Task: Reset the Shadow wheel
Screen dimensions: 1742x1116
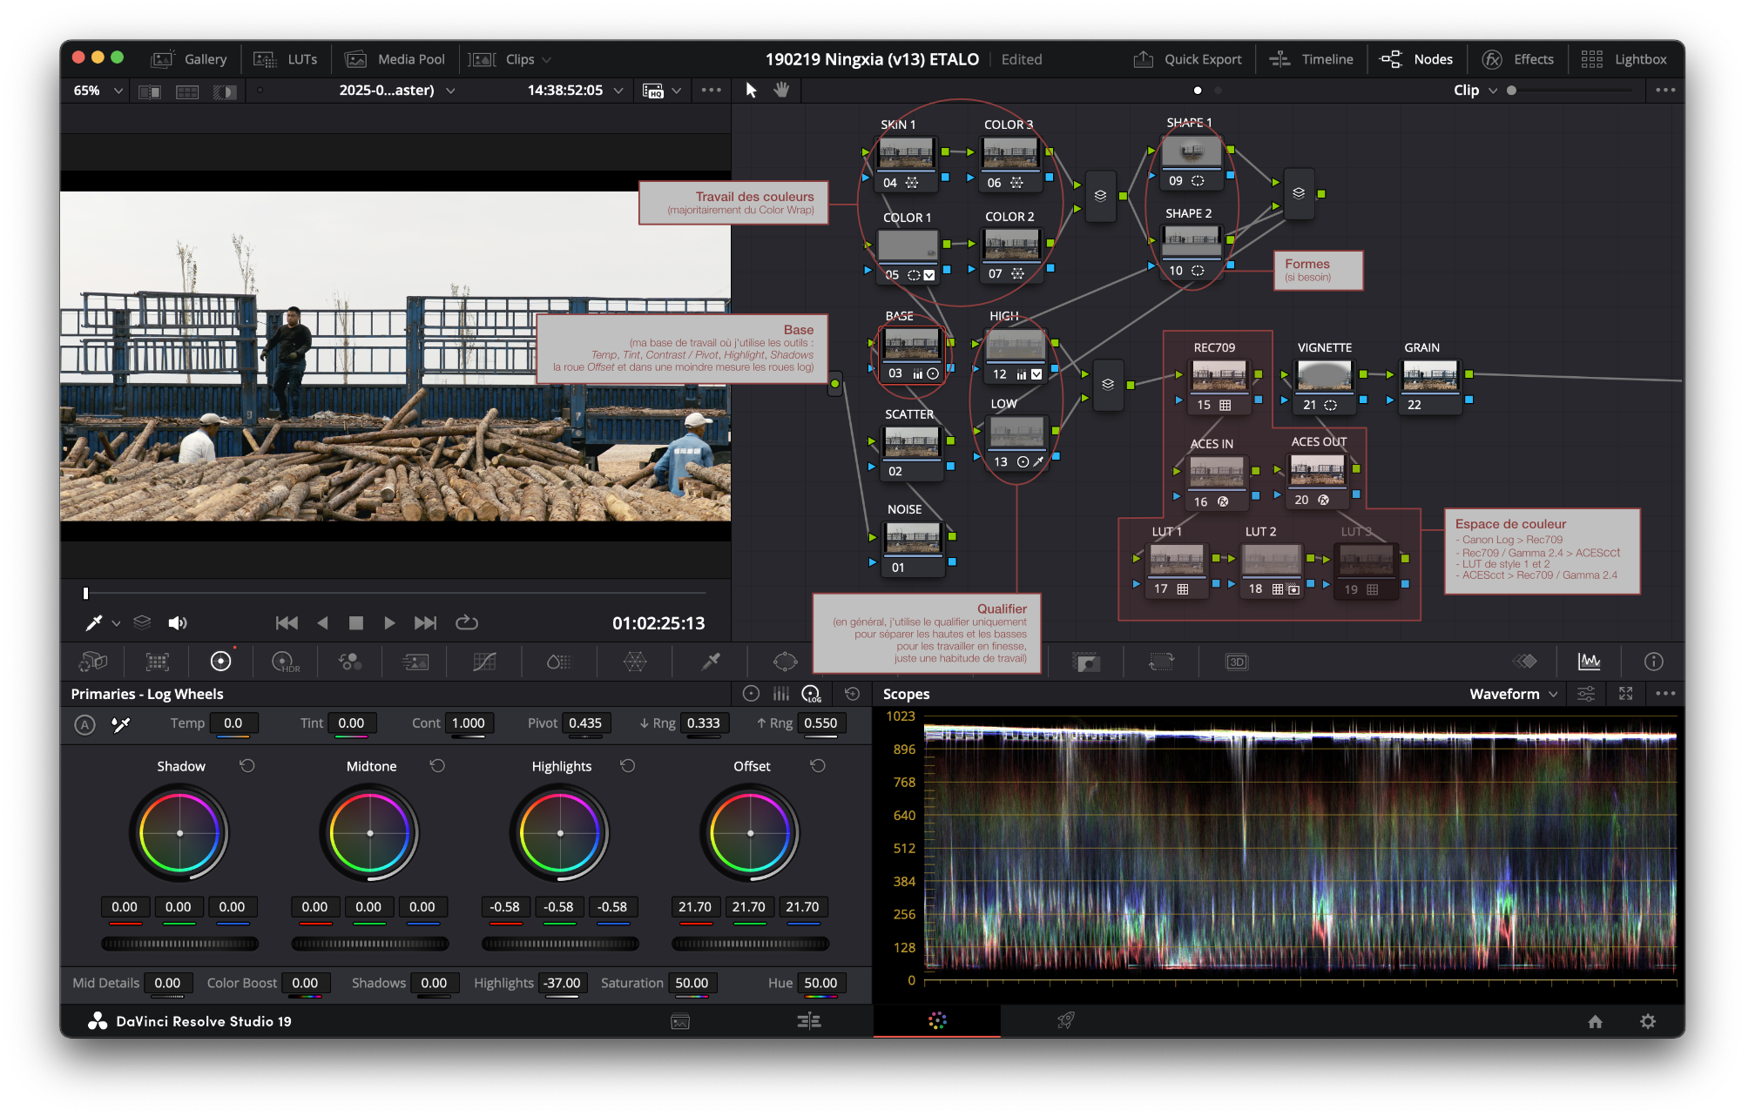Action: pos(247,766)
